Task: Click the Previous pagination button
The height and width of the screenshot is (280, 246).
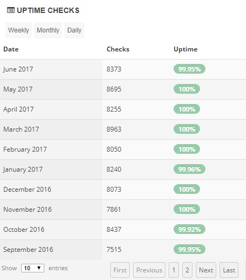Action: [x=149, y=270]
